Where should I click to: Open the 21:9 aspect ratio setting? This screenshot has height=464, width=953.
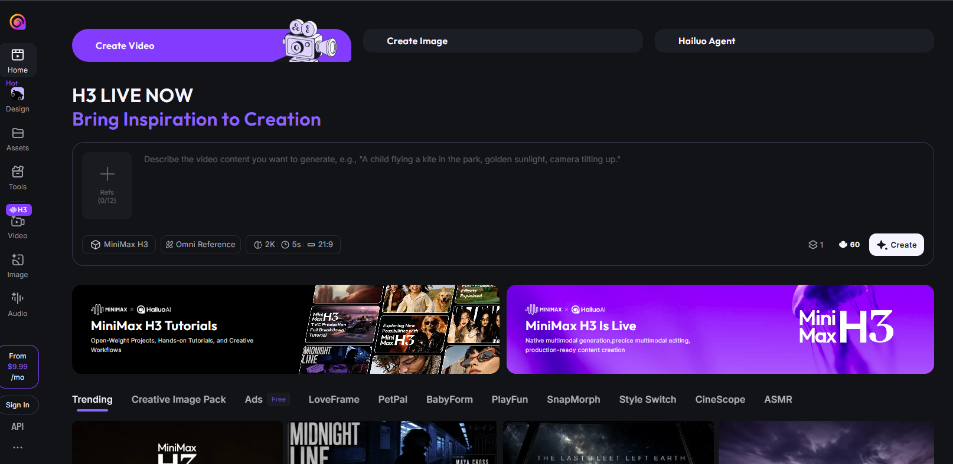[x=320, y=245]
